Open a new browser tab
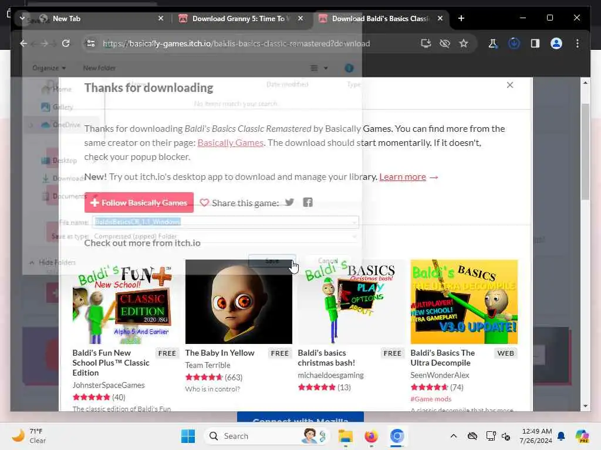 coord(461,18)
